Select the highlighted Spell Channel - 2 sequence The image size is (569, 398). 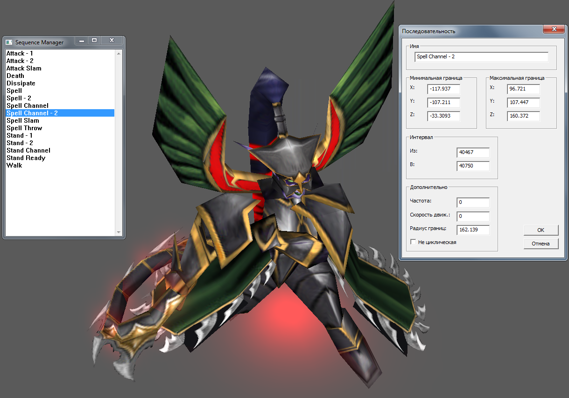(60, 113)
